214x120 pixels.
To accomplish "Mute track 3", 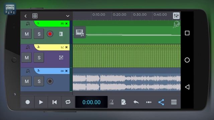I will tap(27, 81).
